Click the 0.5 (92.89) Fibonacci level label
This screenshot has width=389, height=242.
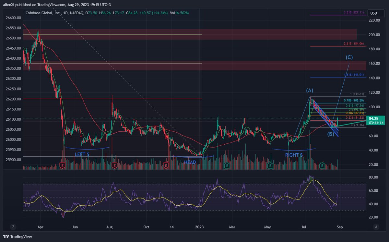[356, 109]
